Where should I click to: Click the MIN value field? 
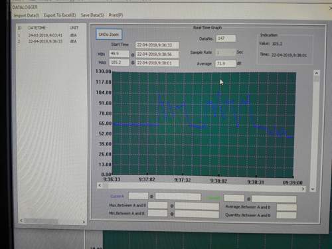[x=119, y=54]
